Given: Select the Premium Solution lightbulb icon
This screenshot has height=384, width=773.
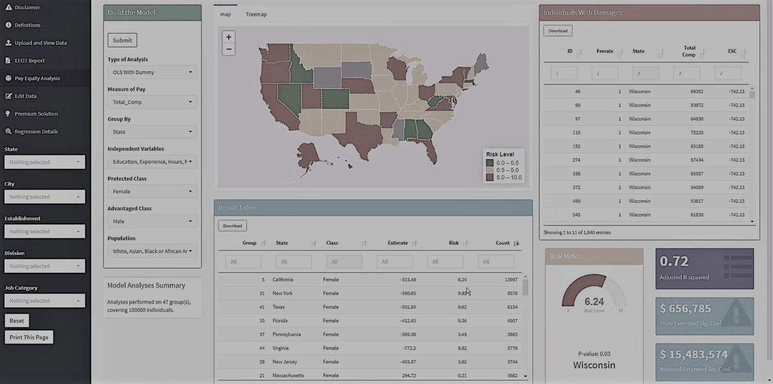Looking at the screenshot, I should [8, 114].
